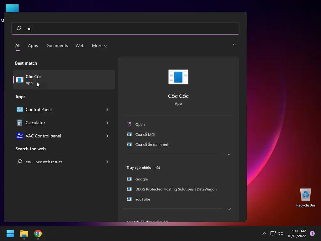Click the icon beside YouTube entry
Image resolution: width=321 pixels, height=241 pixels.
[129, 199]
